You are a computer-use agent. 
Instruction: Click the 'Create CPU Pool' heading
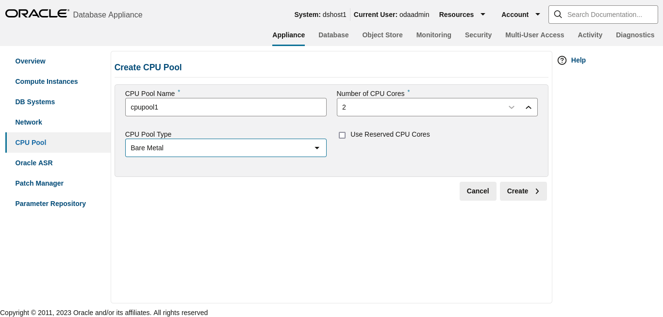pyautogui.click(x=148, y=67)
